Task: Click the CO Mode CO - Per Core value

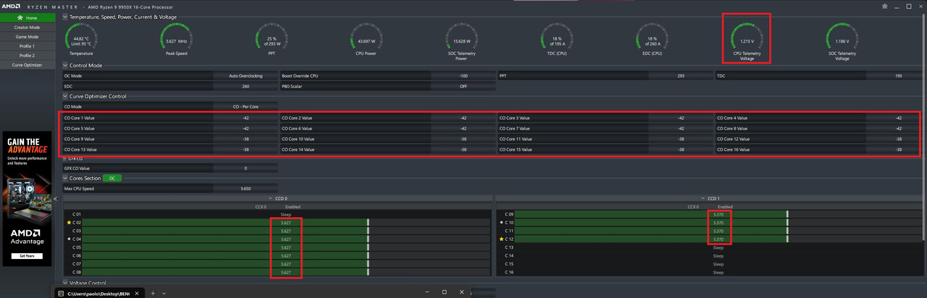Action: pos(246,106)
